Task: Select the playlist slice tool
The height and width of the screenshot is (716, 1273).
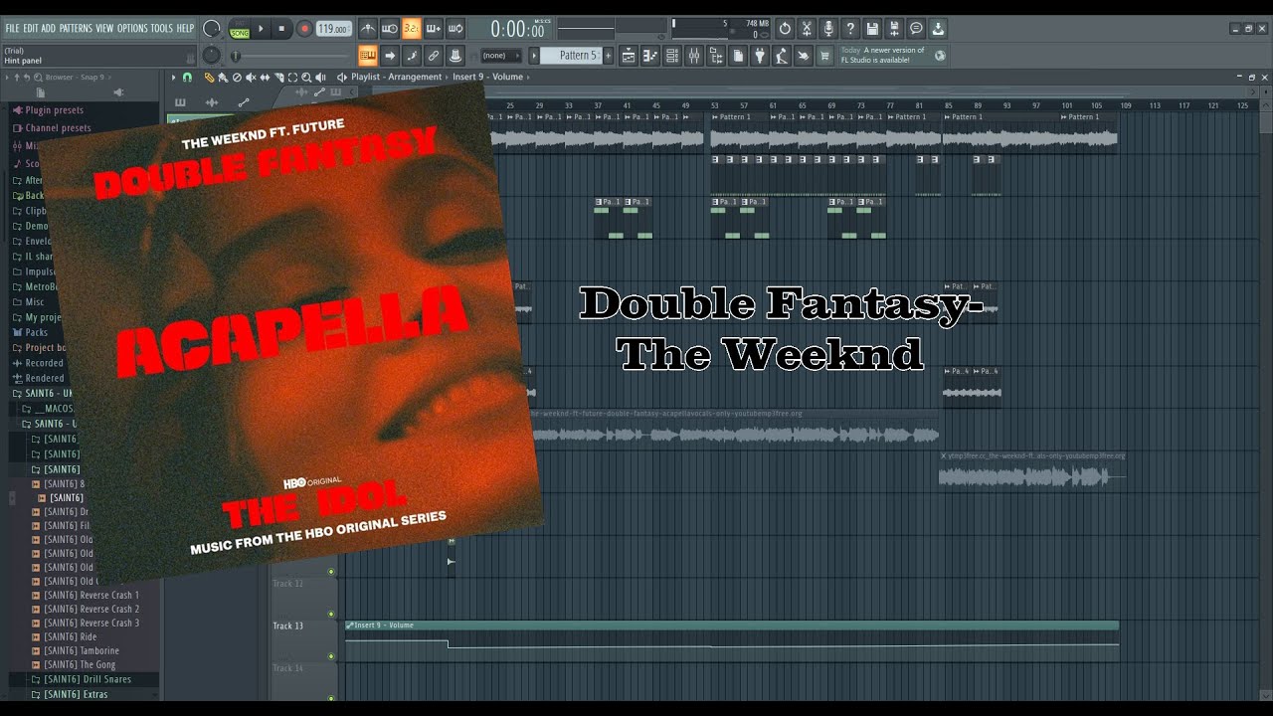Action: point(278,77)
